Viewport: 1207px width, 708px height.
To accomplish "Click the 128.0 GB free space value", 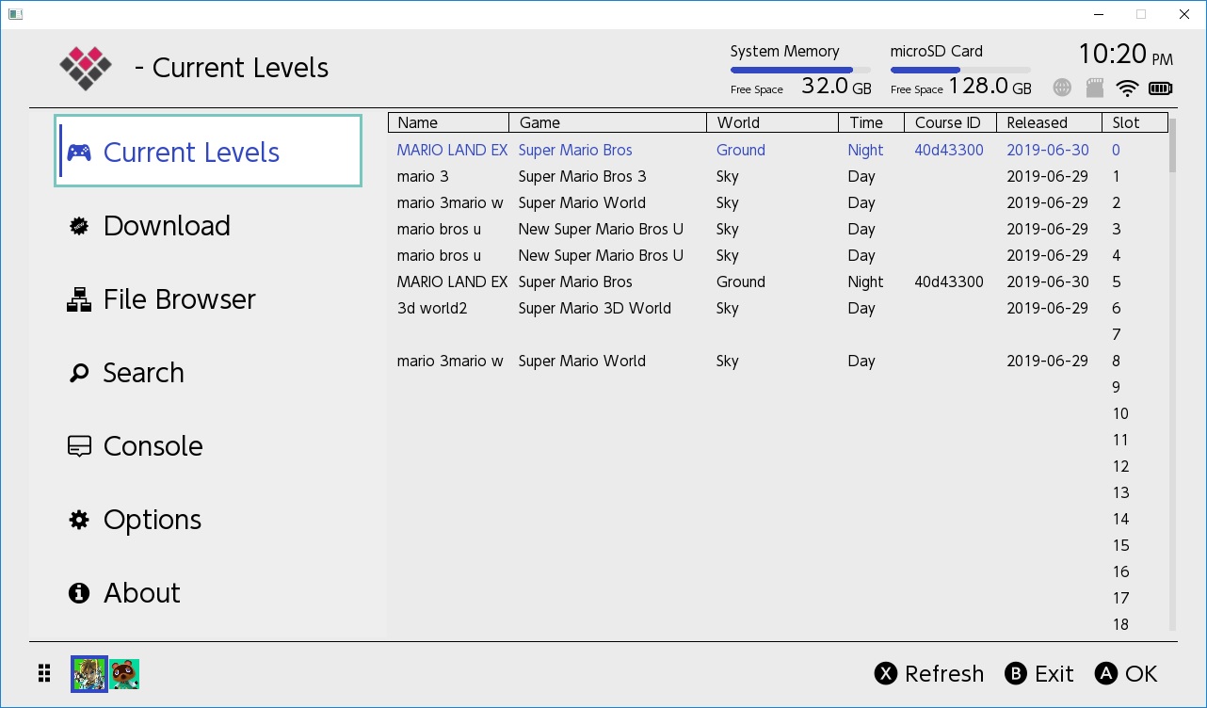I will [990, 87].
